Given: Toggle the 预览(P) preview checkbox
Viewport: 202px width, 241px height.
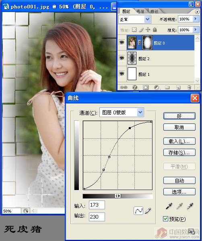Looking at the screenshot, I should coord(165,219).
